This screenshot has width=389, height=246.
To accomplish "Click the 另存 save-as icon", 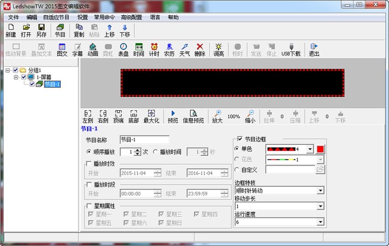I will tap(41, 30).
